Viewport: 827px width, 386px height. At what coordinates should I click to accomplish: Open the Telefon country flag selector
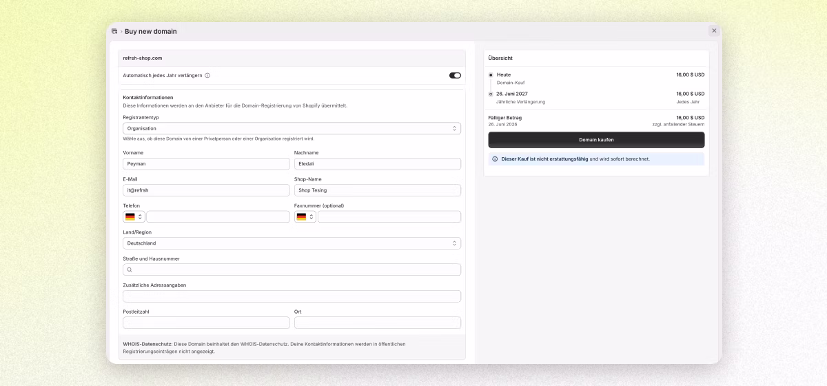click(134, 216)
